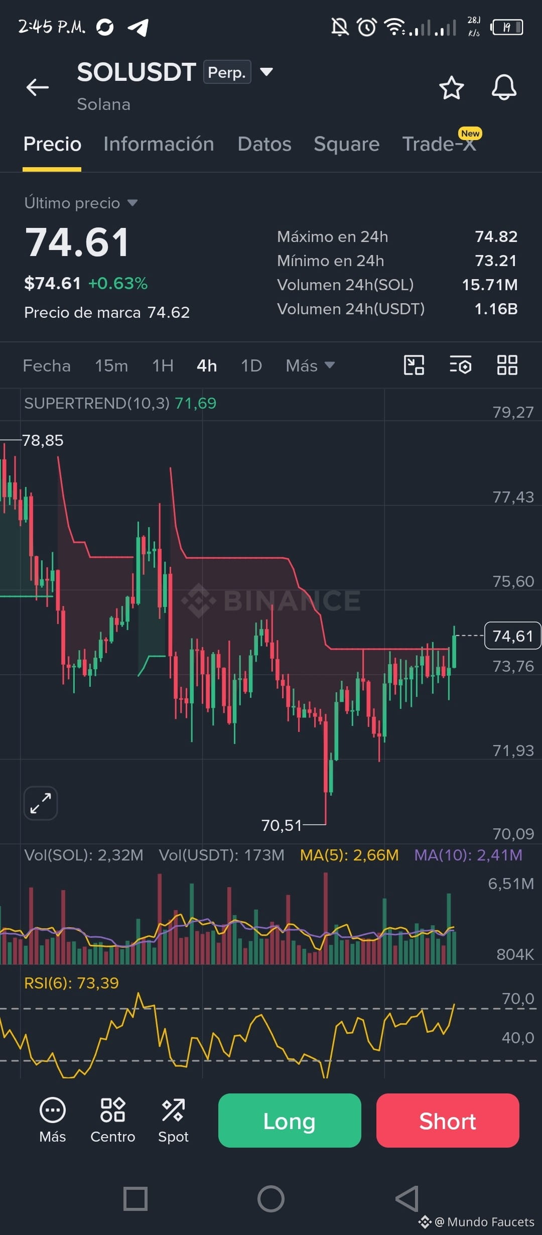The width and height of the screenshot is (542, 1235).
Task: Expand chart to fullscreen
Action: click(x=41, y=803)
